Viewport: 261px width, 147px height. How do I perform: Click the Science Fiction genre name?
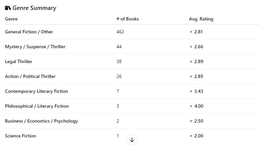click(x=21, y=136)
